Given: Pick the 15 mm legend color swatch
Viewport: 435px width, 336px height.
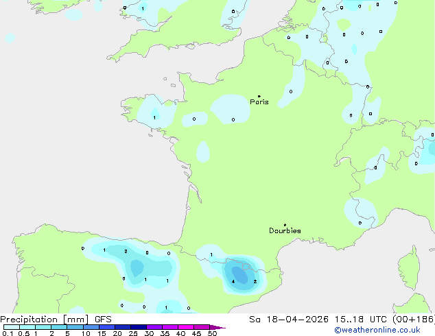Looking at the screenshot, I should (x=106, y=327).
